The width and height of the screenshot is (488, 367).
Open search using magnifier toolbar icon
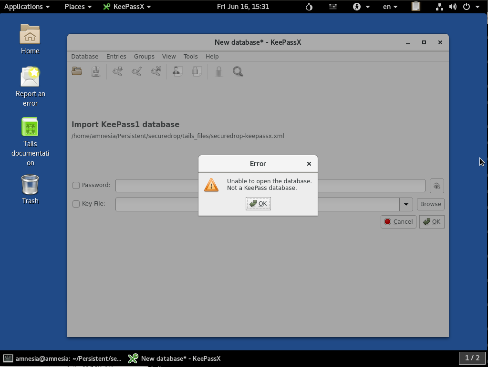pyautogui.click(x=238, y=71)
